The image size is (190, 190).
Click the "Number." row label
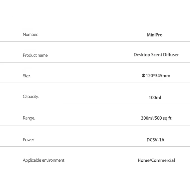click(30, 34)
